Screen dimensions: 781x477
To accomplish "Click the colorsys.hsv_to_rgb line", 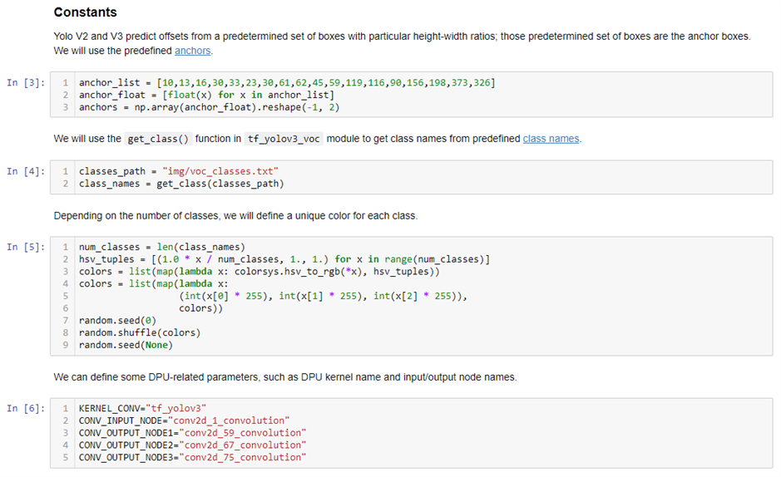I will (259, 272).
